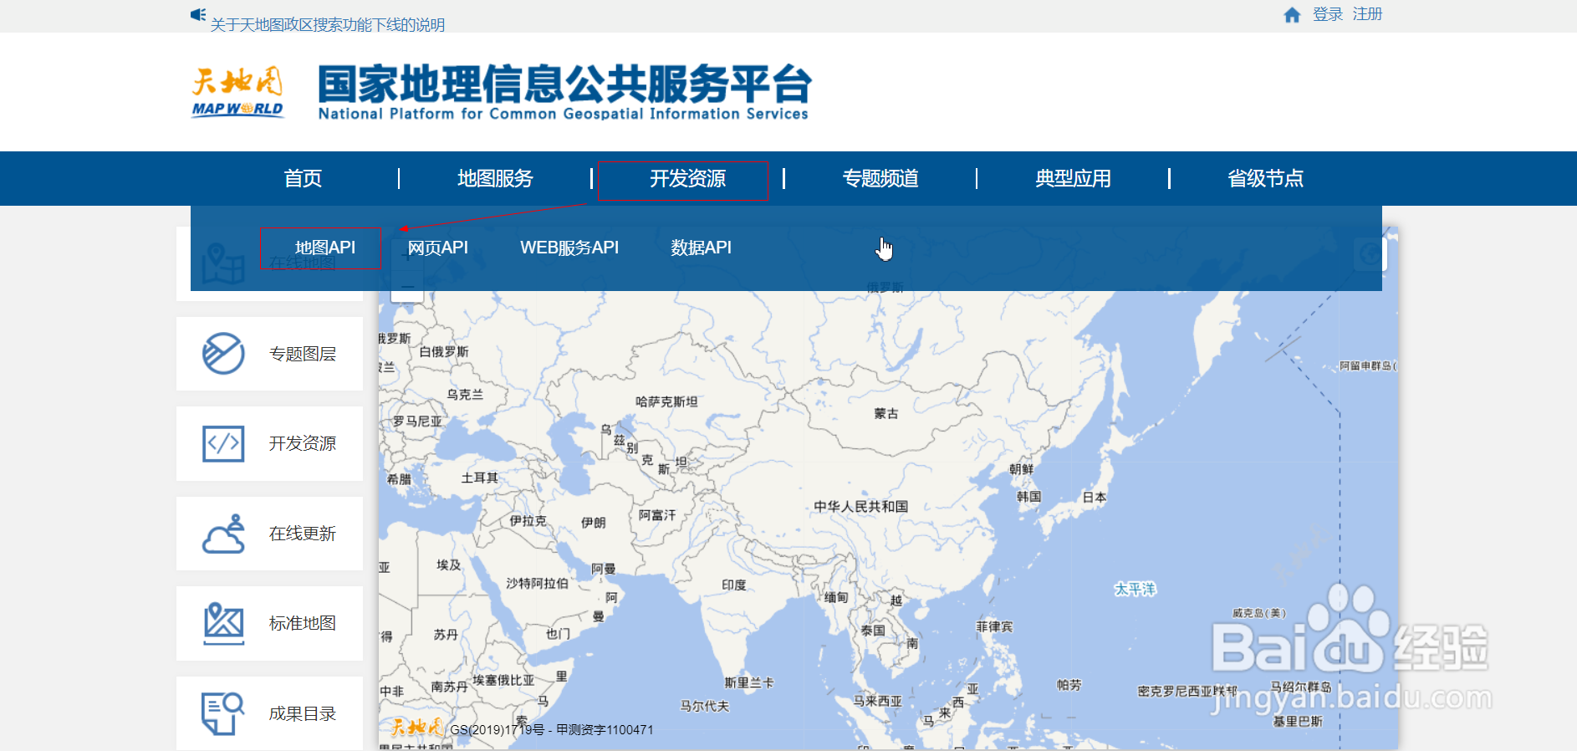The width and height of the screenshot is (1577, 751).
Task: Open the 标准地图 sidebar entry
Action: (x=269, y=623)
